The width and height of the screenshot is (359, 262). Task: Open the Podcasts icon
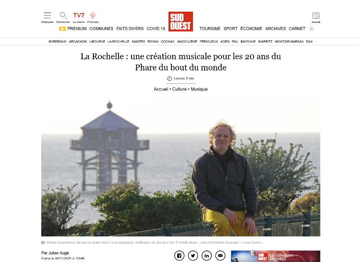click(93, 17)
